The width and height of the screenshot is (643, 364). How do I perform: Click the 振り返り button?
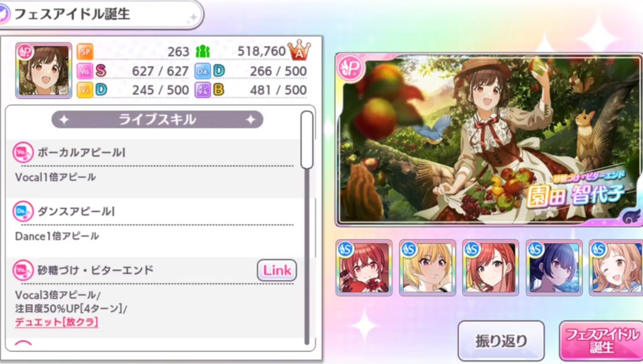tap(501, 341)
